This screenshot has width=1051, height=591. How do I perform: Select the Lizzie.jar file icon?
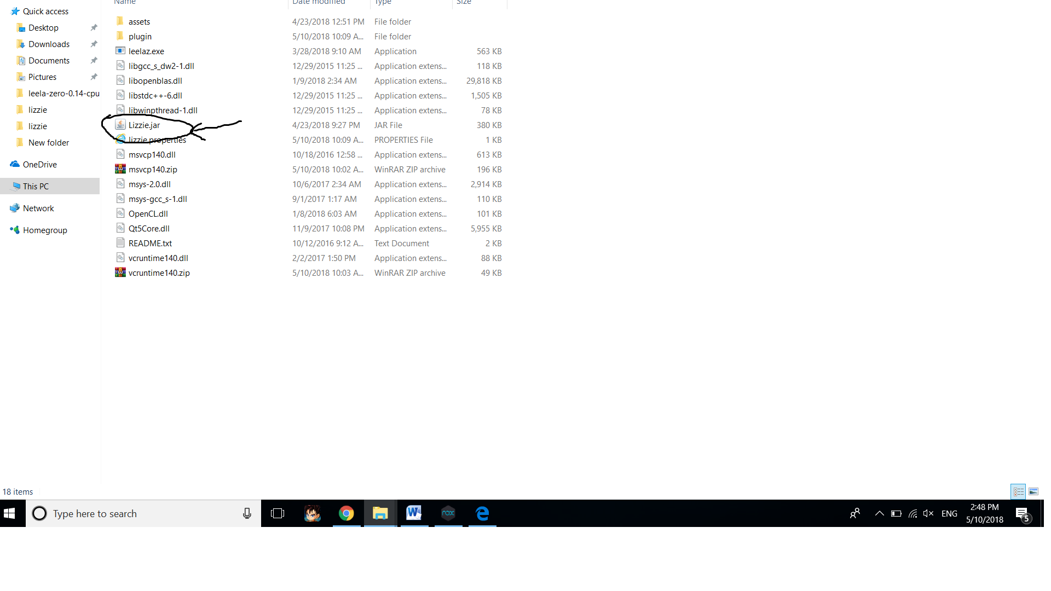(x=120, y=125)
